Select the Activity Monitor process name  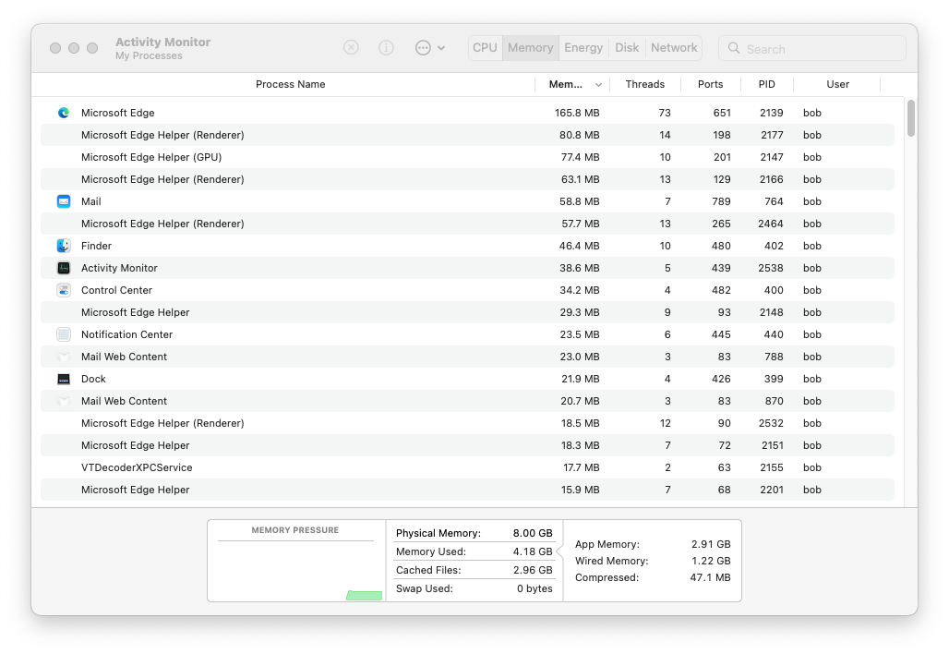[119, 268]
